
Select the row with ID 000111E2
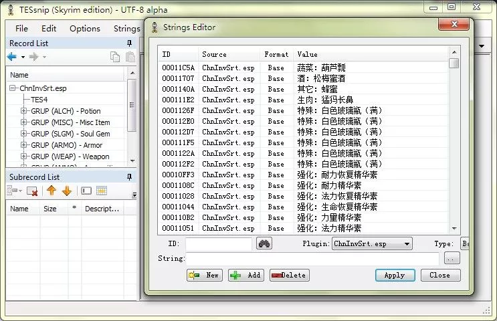(303, 100)
